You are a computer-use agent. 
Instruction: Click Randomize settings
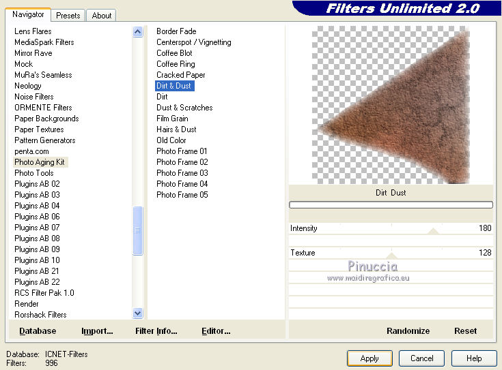coord(408,330)
